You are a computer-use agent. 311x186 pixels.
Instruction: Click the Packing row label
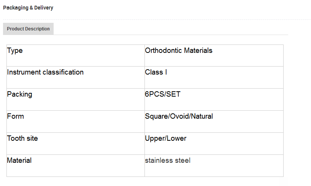coord(19,94)
